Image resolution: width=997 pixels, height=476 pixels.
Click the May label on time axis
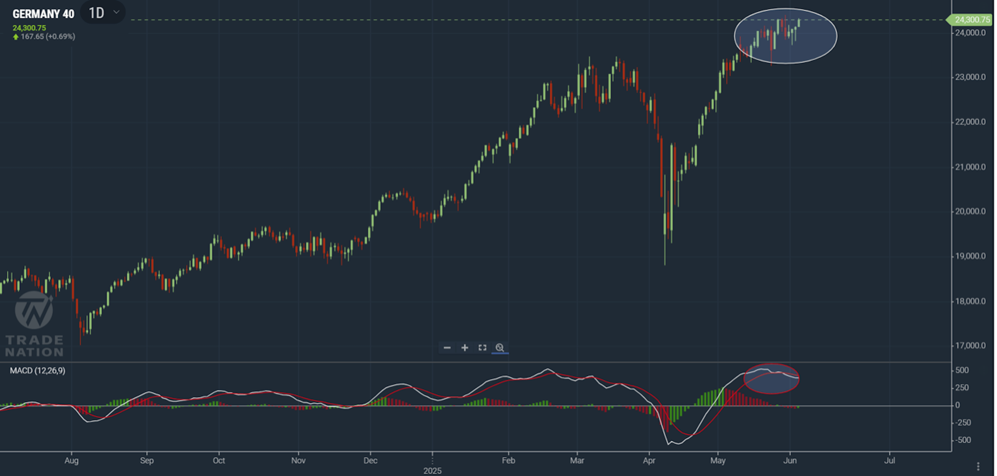coord(718,460)
